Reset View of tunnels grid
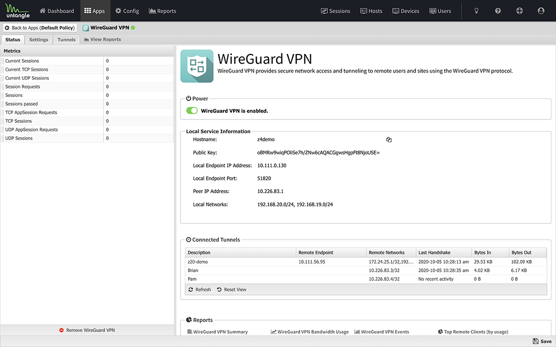 click(x=231, y=290)
